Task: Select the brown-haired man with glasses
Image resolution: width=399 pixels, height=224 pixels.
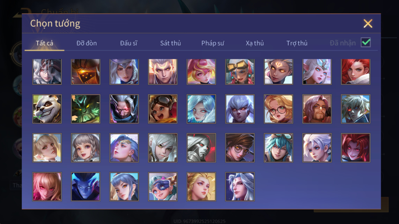Action: [x=240, y=148]
